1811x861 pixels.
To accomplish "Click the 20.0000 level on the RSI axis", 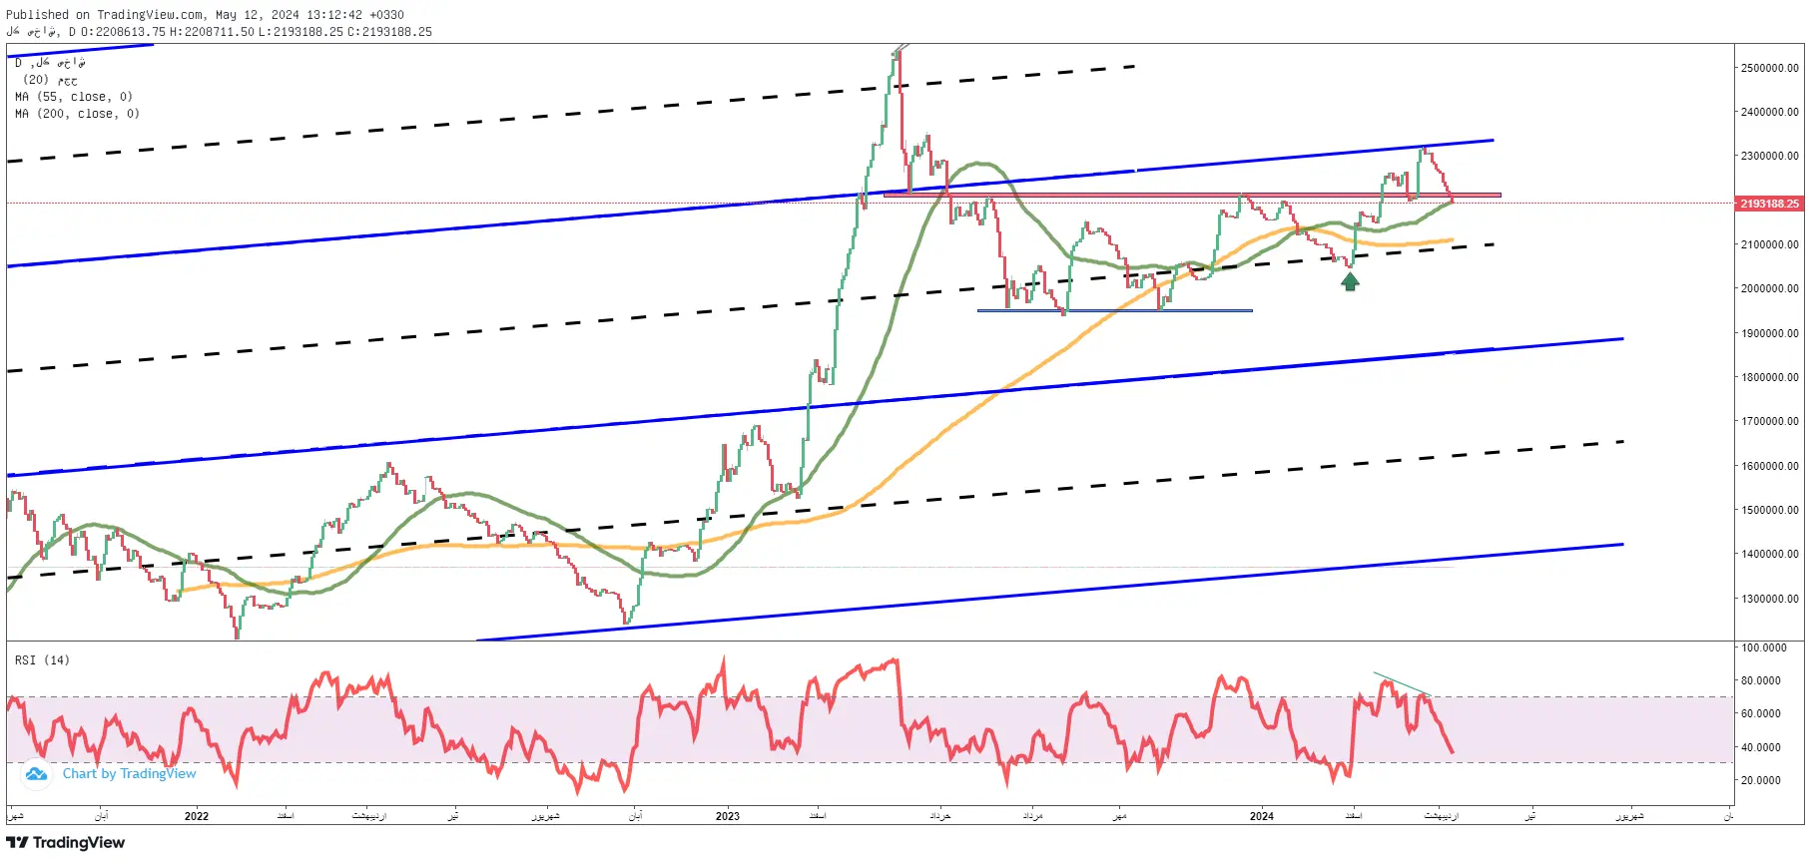I will point(1761,780).
